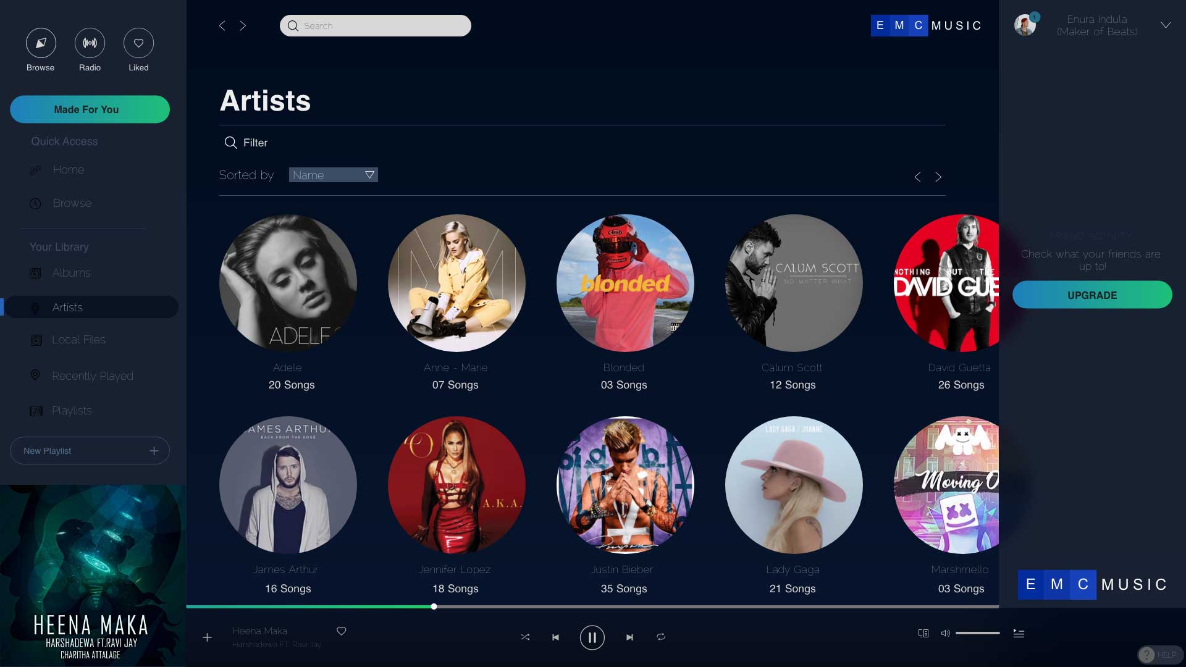Click the Harshadewa FT. Ravi Jay artist text

(x=277, y=645)
